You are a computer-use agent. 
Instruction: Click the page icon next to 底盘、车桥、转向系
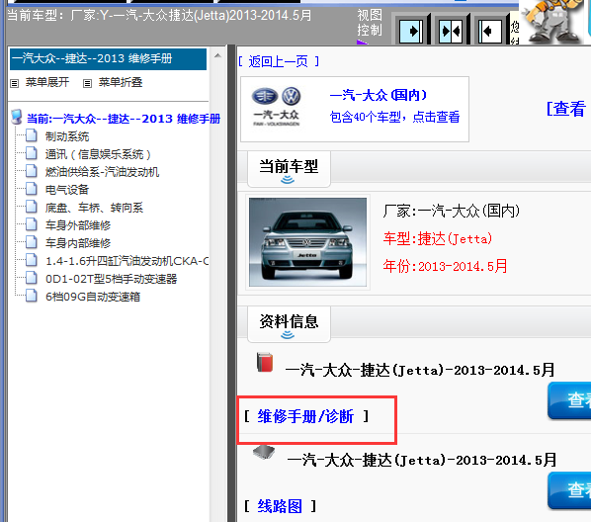click(x=32, y=206)
